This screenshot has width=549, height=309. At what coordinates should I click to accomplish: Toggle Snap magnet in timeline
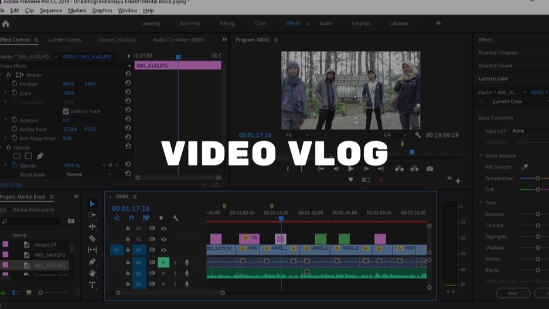(131, 218)
